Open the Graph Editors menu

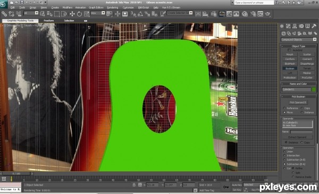[96, 7]
